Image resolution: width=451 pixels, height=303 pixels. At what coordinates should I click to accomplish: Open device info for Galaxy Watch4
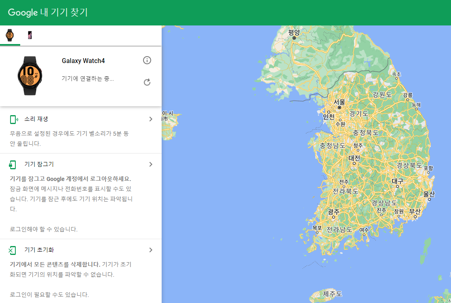[x=147, y=60]
